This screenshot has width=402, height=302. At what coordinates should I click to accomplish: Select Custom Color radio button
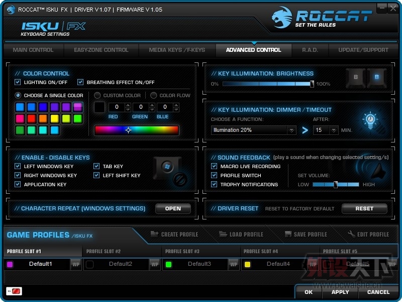pyautogui.click(x=97, y=95)
